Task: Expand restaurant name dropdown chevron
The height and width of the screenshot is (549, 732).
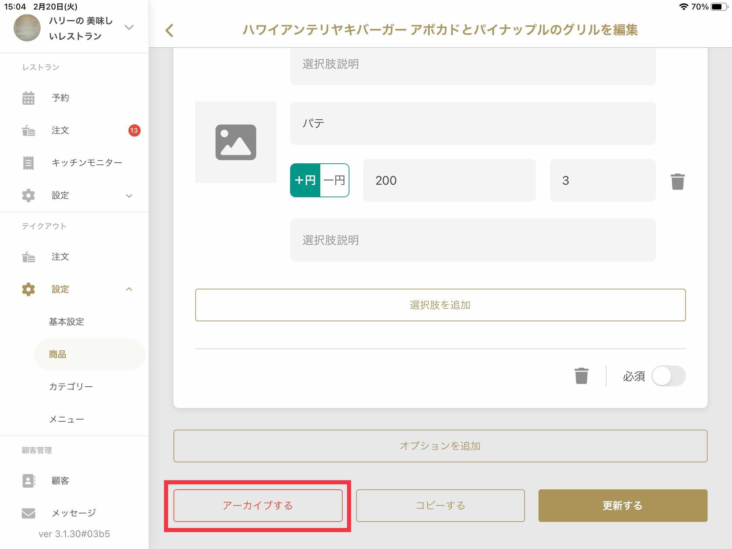Action: (x=129, y=27)
